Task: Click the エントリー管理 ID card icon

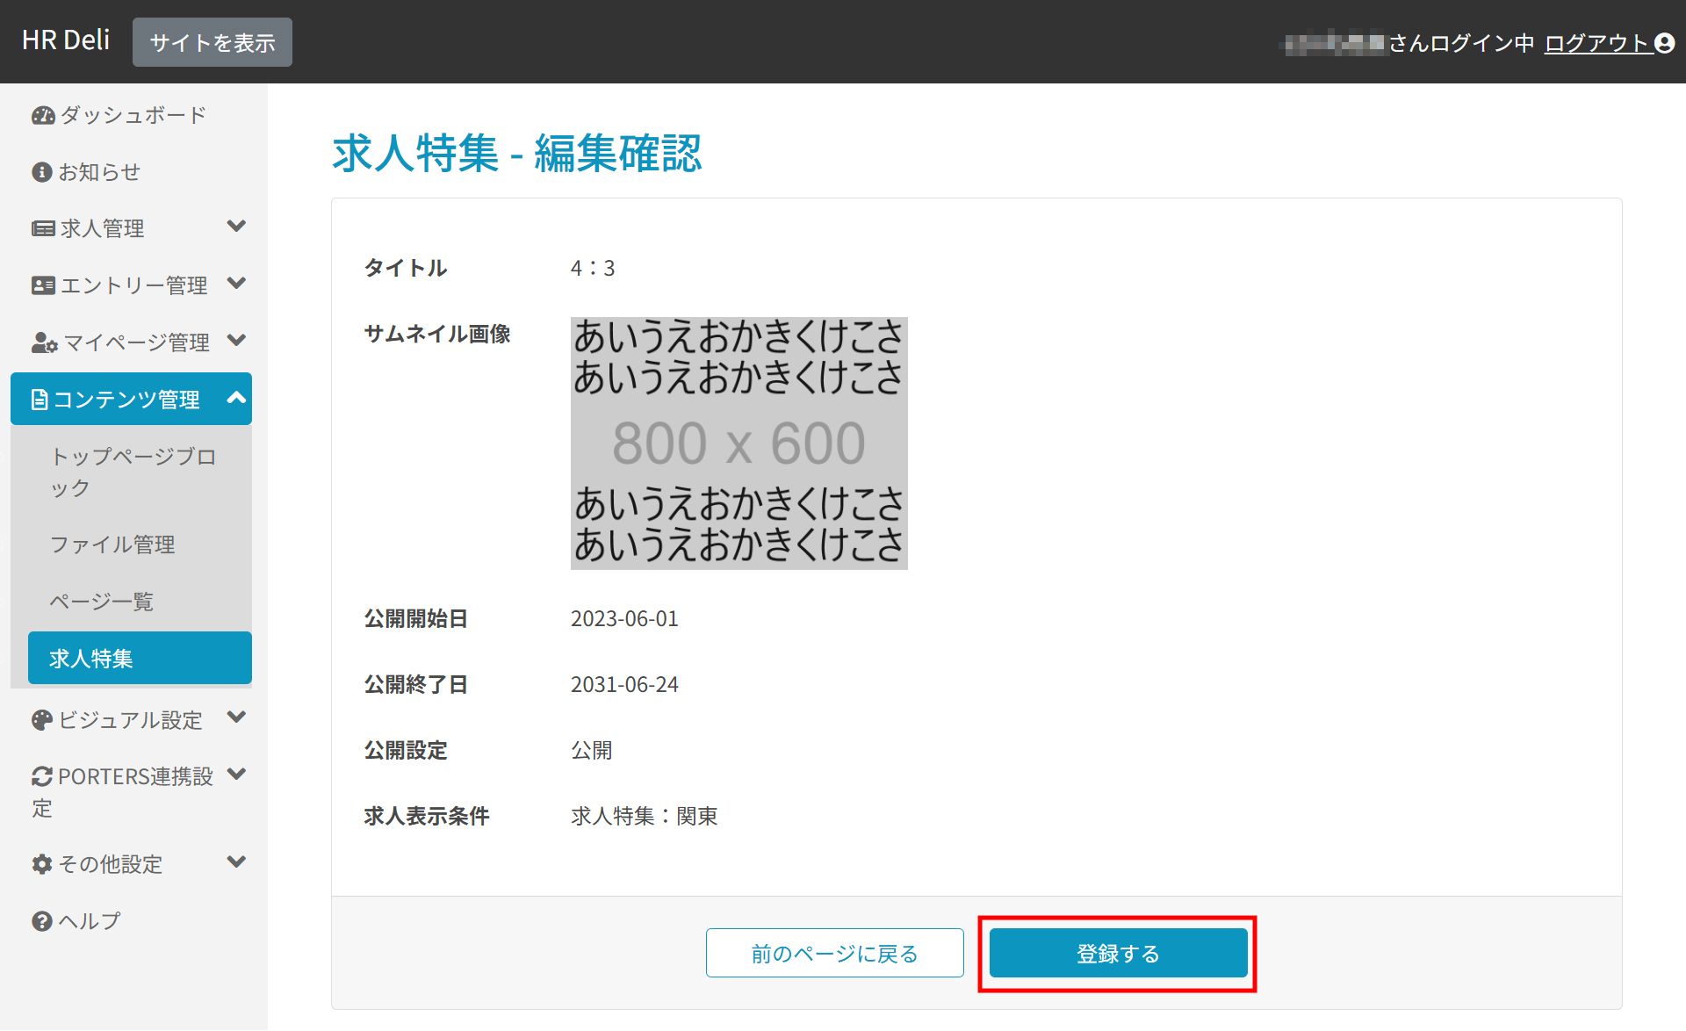Action: click(x=43, y=285)
